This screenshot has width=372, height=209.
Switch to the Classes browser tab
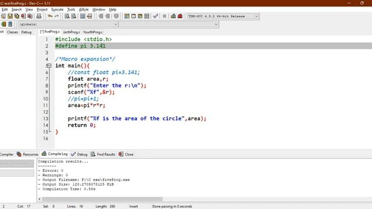pos(12,32)
